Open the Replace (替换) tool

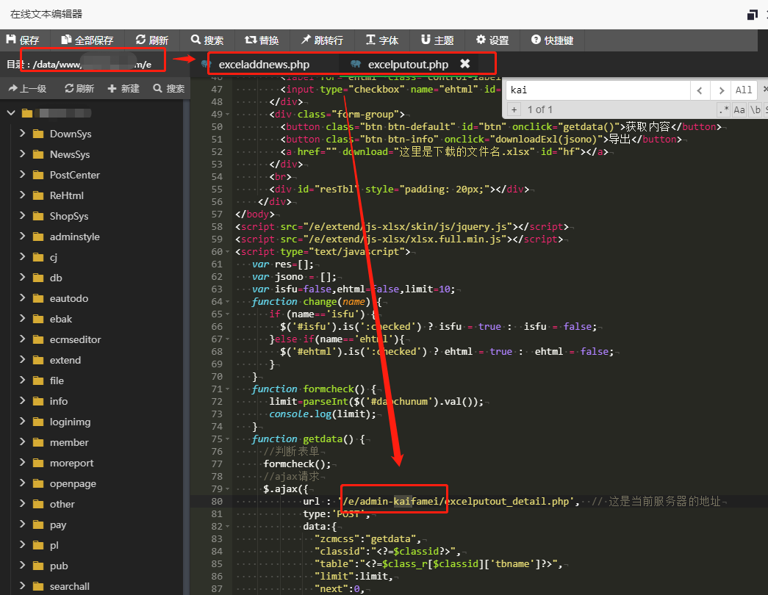[x=259, y=40]
